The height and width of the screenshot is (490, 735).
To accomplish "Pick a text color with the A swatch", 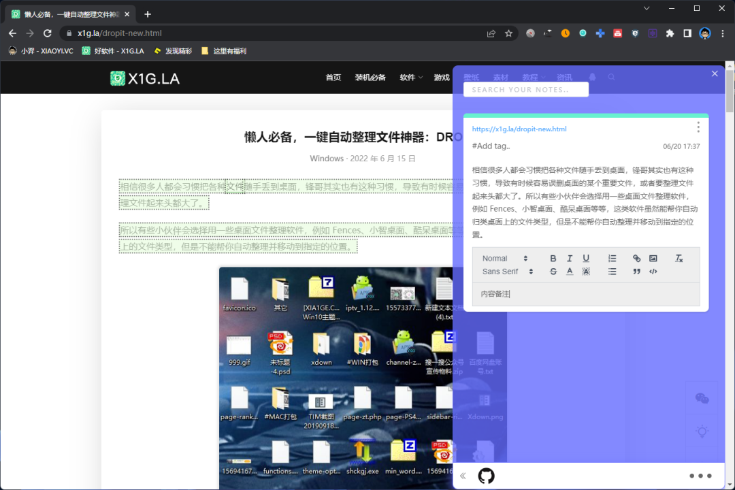I will (570, 271).
